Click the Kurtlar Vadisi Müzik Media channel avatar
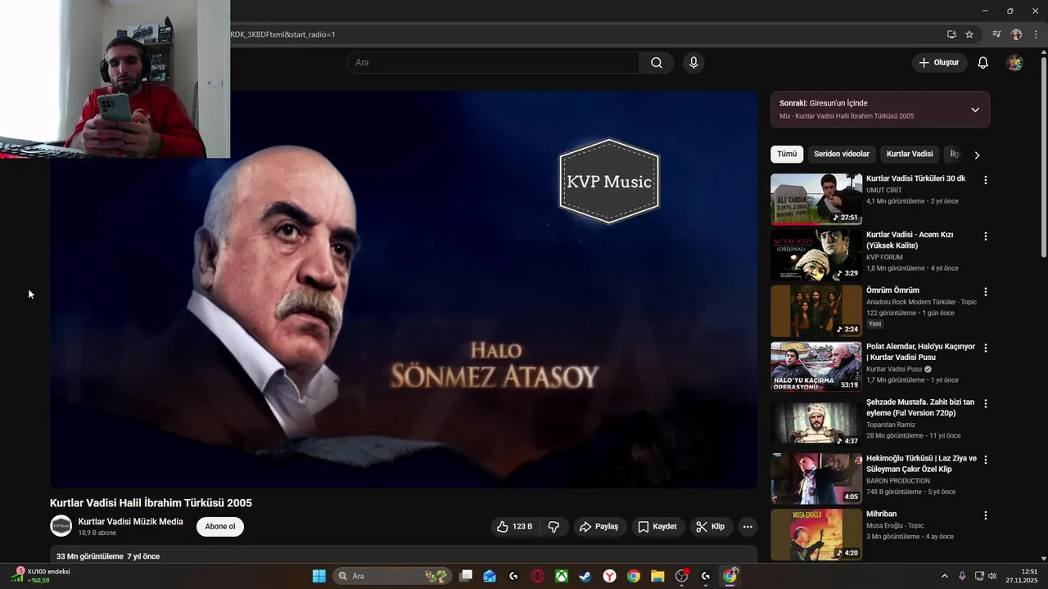 pos(61,526)
